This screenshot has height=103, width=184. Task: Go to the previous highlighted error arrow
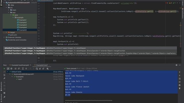tap(177, 3)
